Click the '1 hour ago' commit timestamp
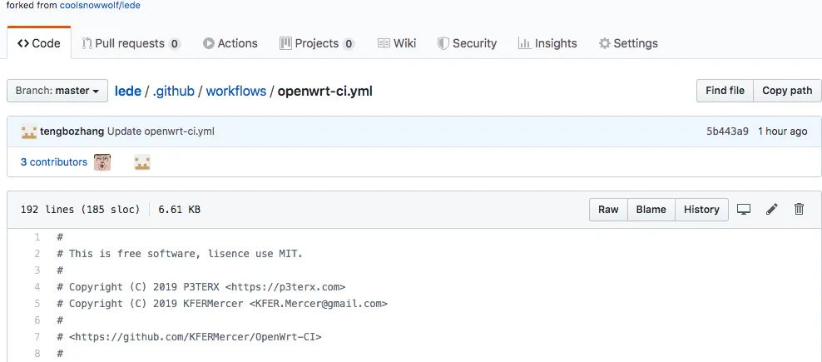 point(783,131)
